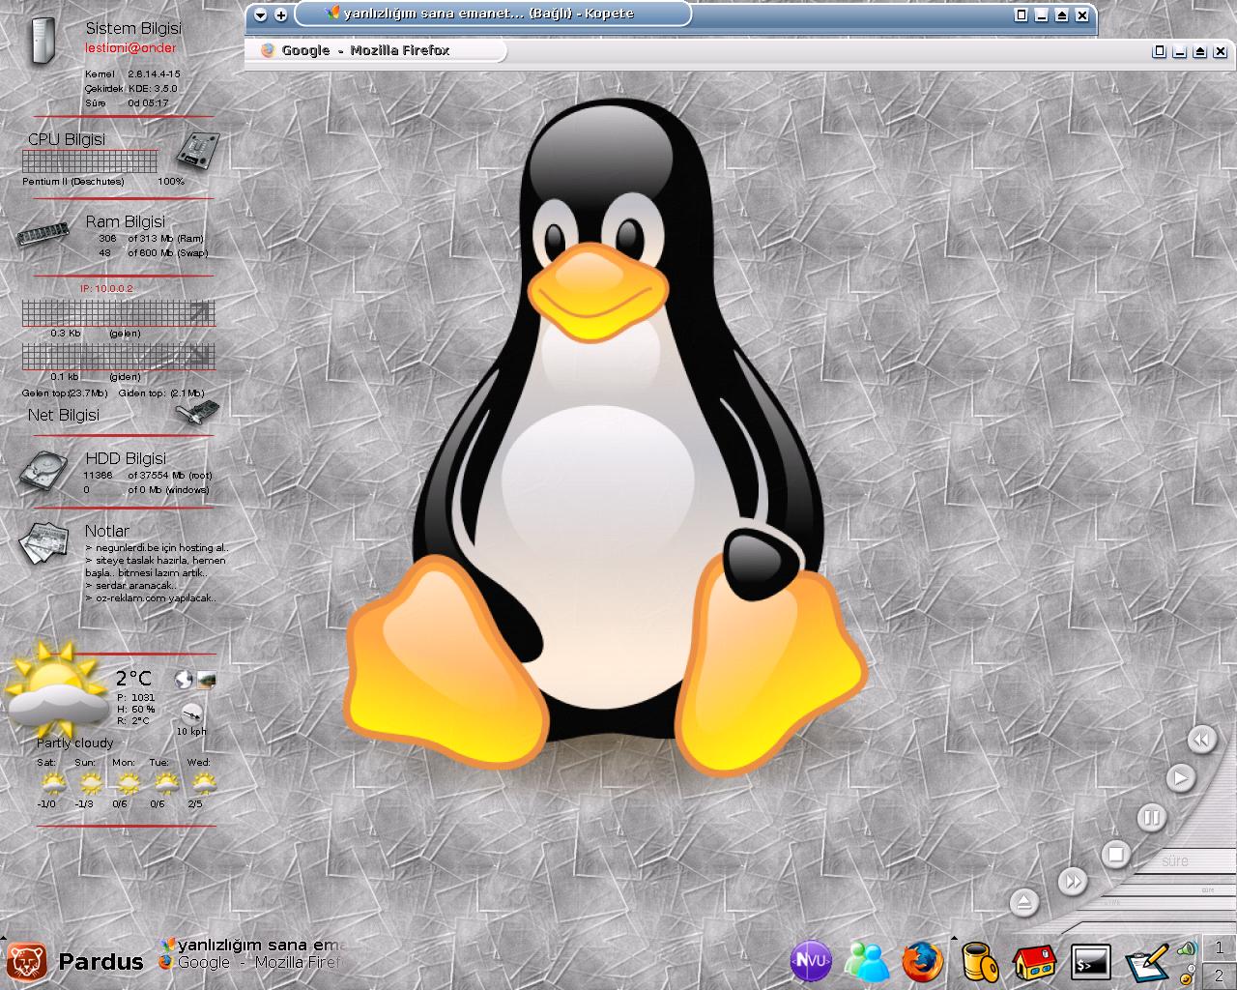Viewport: 1237px width, 990px height.
Task: Start playback in the media widget
Action: (x=1180, y=777)
